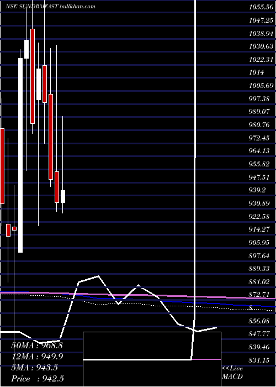Viewport: 276px width, 387px height.
Task: Select the 1005.69 price label
Action: pyautogui.click(x=261, y=86)
